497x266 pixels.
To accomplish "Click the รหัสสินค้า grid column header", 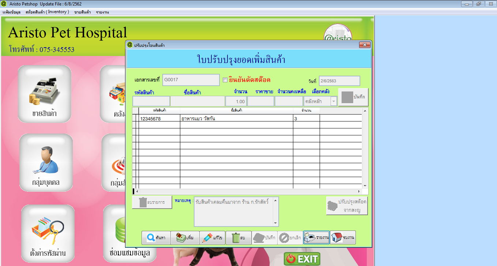I will tap(159, 110).
